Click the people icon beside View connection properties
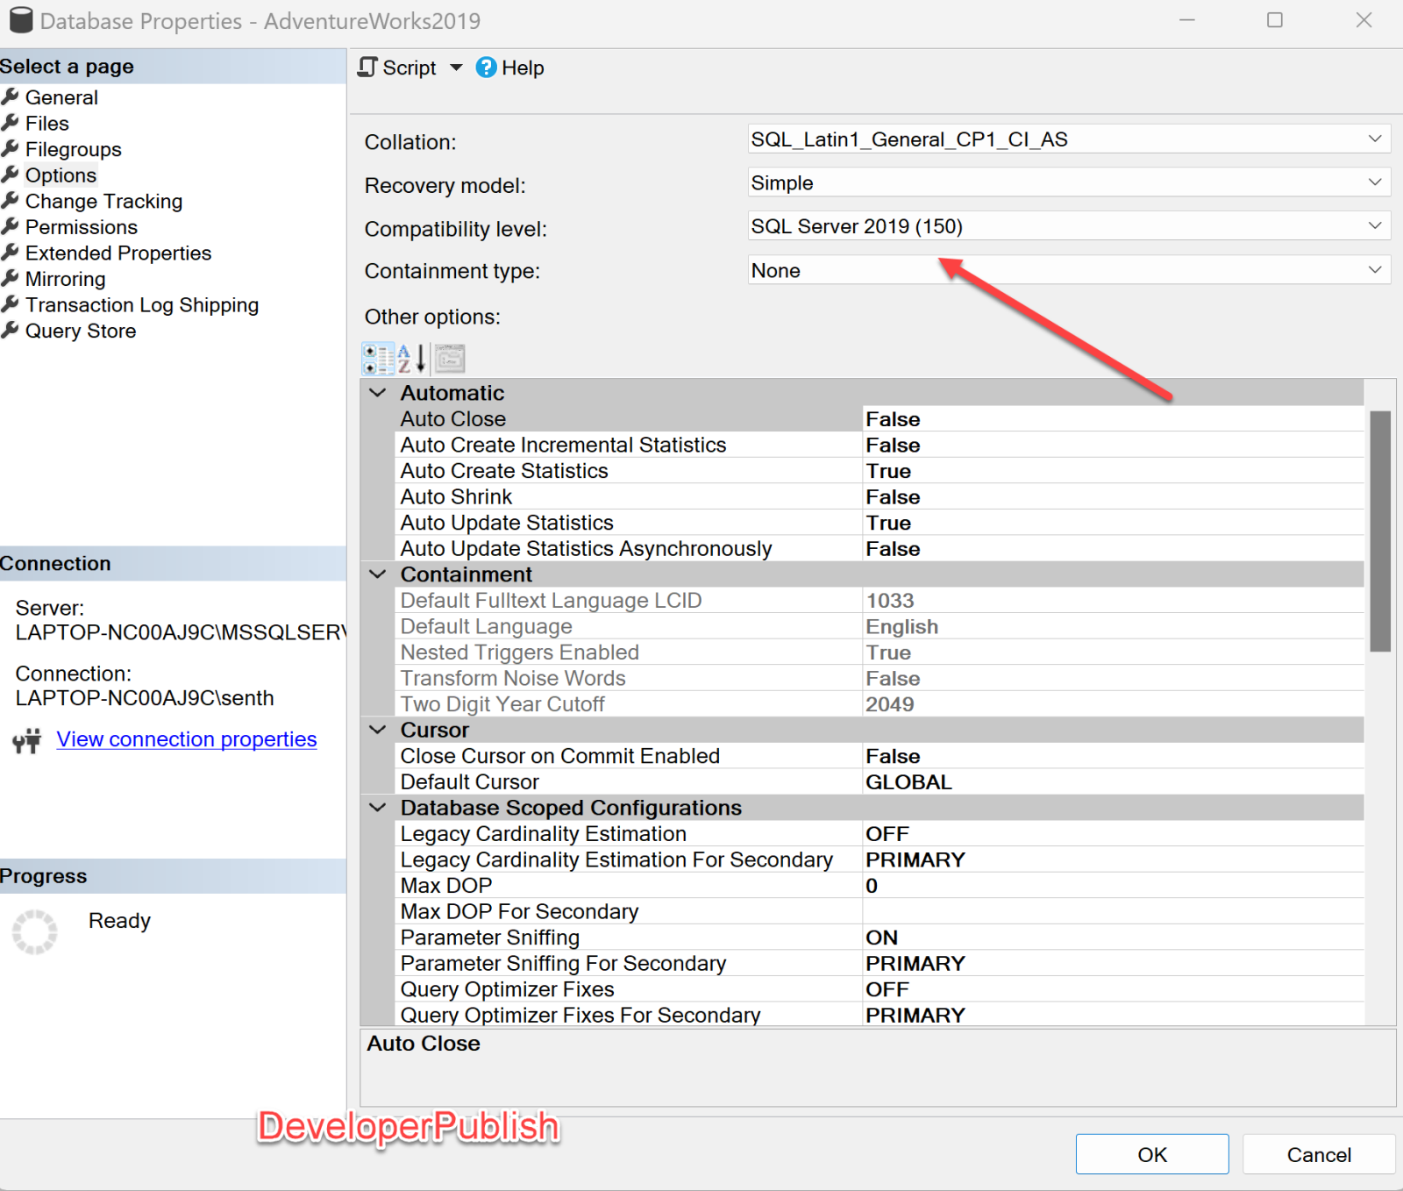The image size is (1403, 1191). [26, 741]
